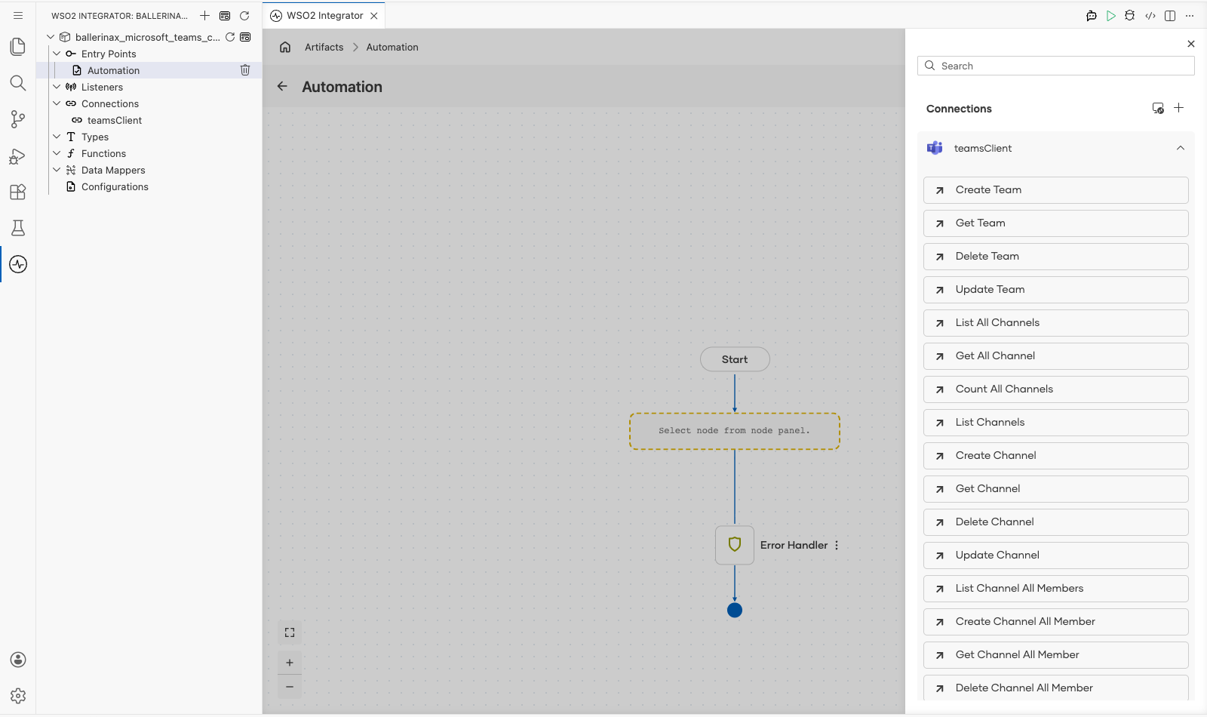Screen dimensions: 1207x717
Task: Open Source Control view
Action: pos(18,119)
